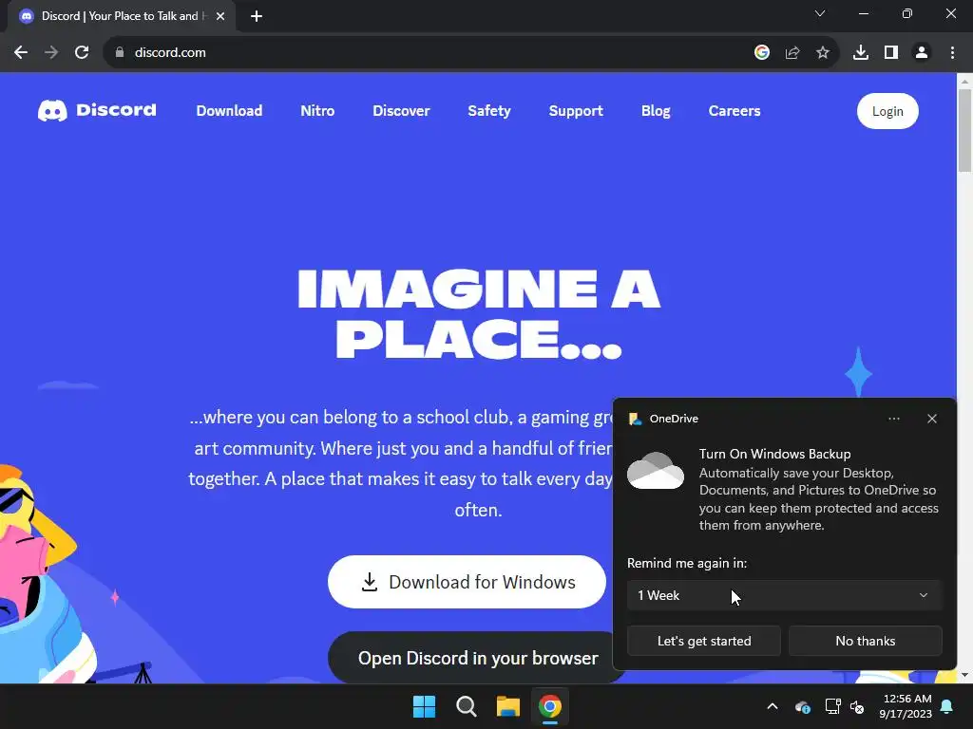The width and height of the screenshot is (973, 729).
Task: Open the network tray icon
Action: coord(832,706)
